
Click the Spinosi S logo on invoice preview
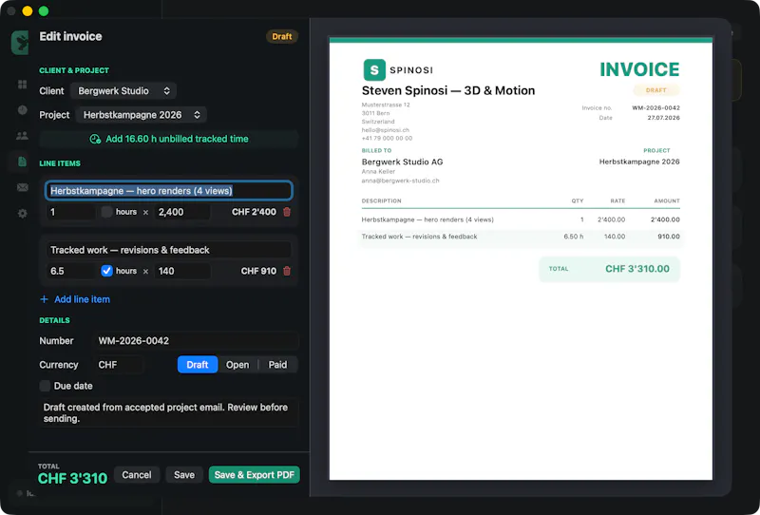pyautogui.click(x=374, y=69)
